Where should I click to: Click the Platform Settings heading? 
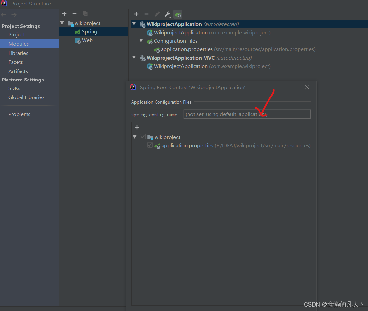22,80
